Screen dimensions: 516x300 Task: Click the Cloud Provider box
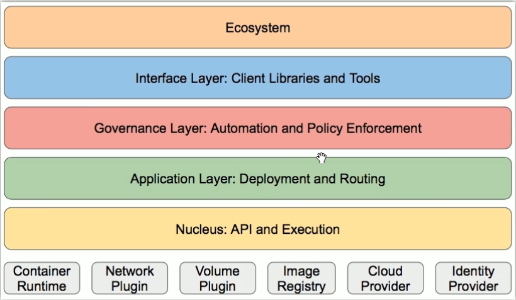click(385, 278)
